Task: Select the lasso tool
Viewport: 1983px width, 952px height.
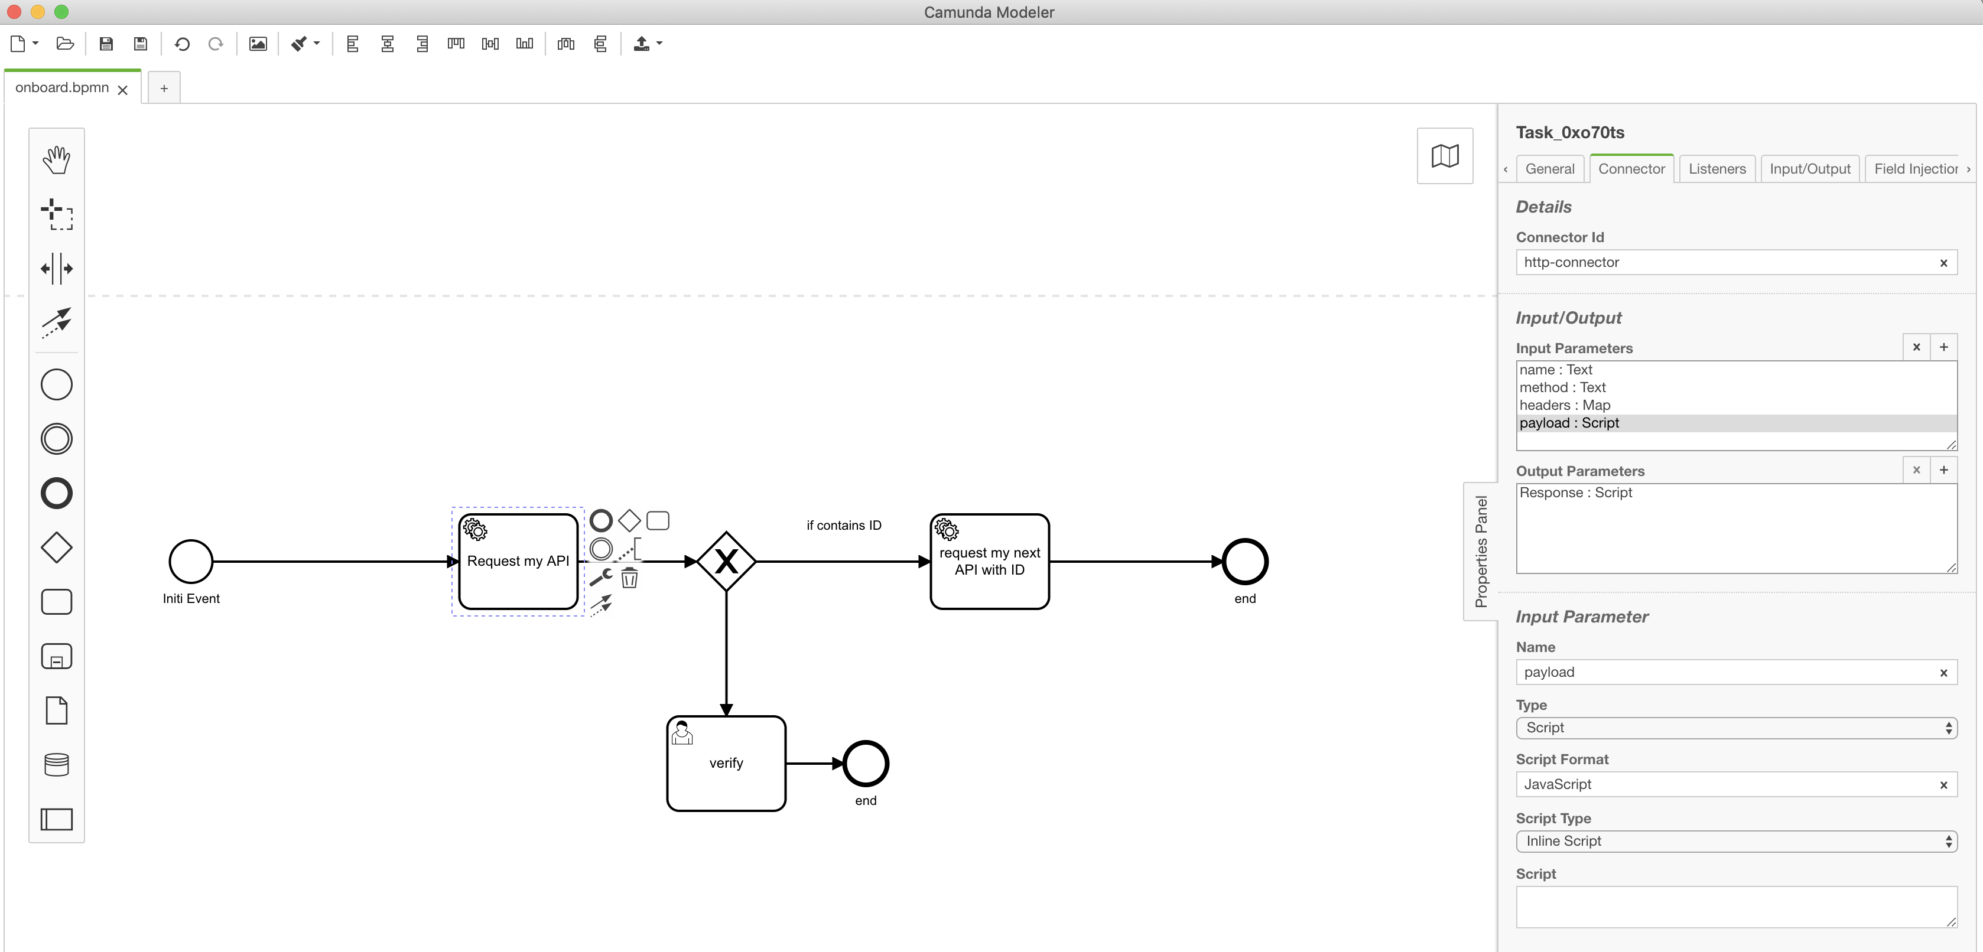Action: 56,214
